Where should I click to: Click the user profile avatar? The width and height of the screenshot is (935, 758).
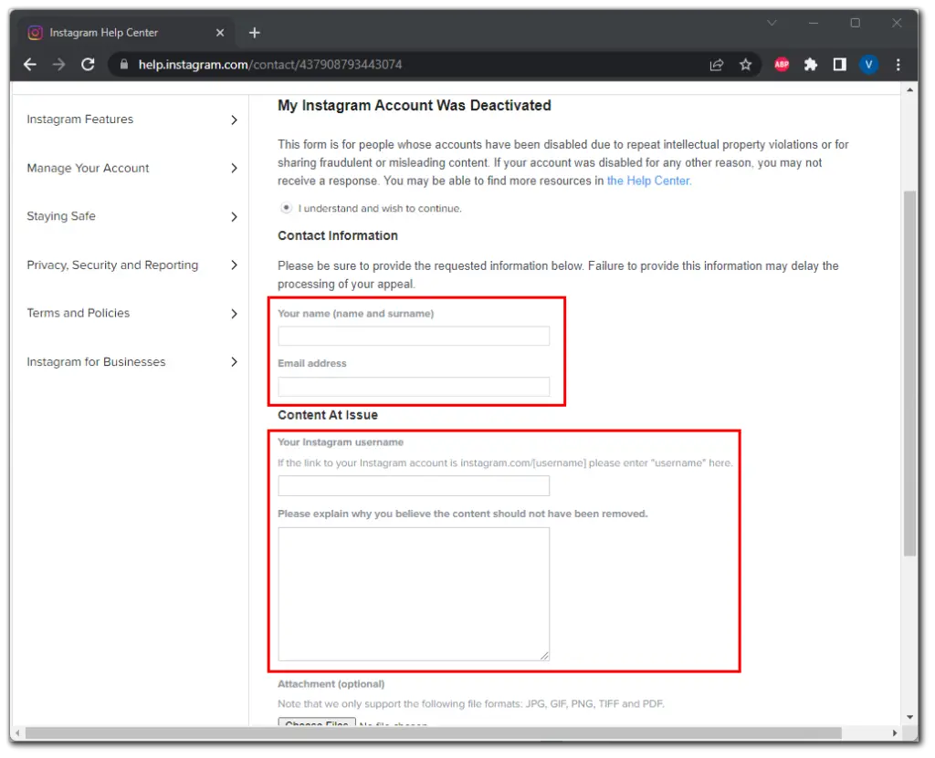click(868, 65)
